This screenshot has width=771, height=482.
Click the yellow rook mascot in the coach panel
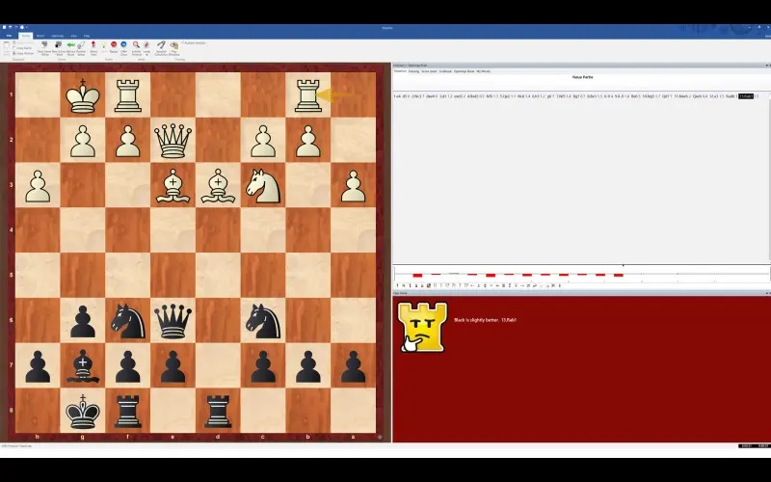tap(422, 326)
